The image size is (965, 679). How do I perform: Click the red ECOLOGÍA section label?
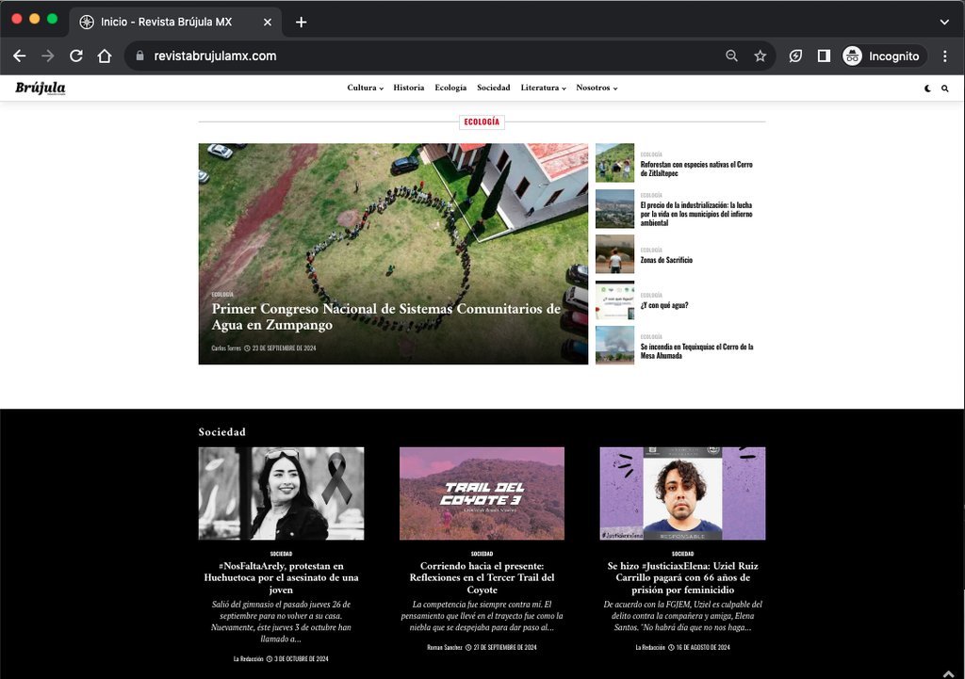482,121
